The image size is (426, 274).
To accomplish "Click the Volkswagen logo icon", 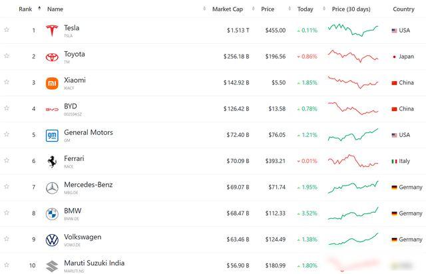I will click(x=52, y=239).
